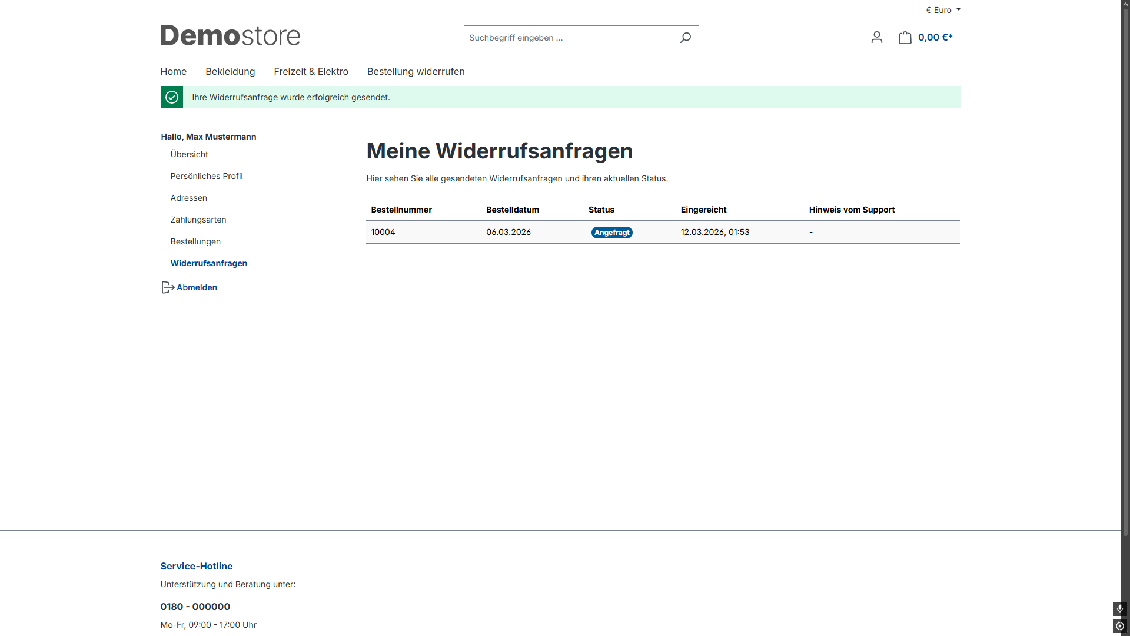Open the shopping cart bag icon
1130x636 pixels.
click(x=905, y=38)
